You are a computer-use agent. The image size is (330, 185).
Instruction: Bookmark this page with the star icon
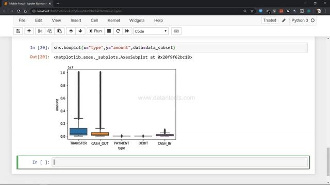tap(252, 11)
